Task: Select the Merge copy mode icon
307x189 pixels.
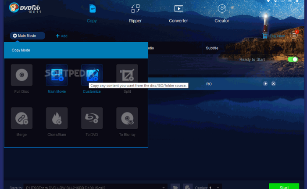Action: [x=21, y=118]
